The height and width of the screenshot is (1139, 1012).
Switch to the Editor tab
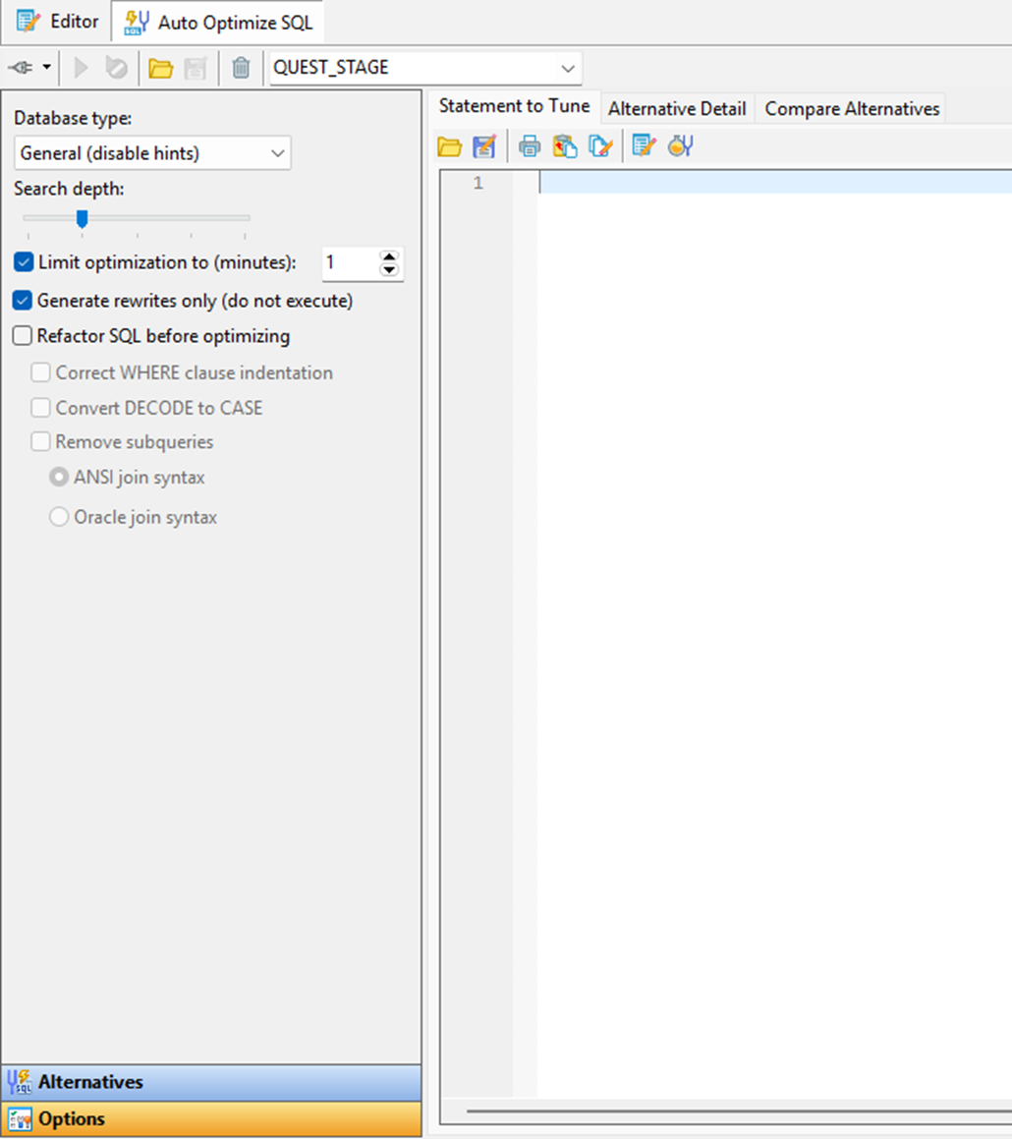coord(57,22)
